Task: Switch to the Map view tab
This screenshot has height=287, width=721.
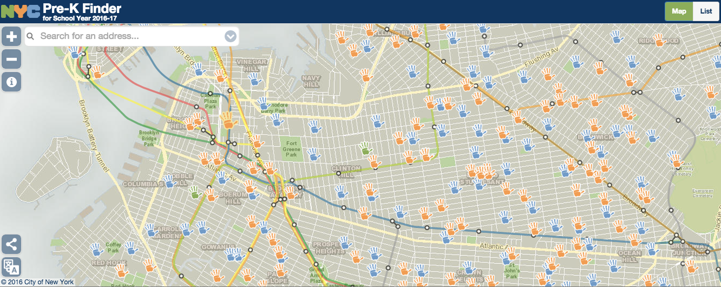Action: (x=679, y=11)
